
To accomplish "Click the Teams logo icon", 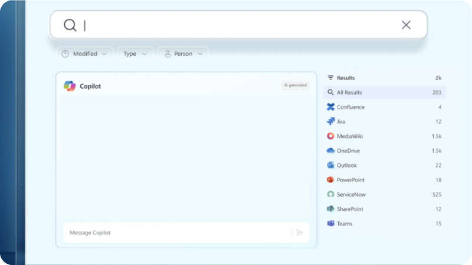I will [x=330, y=223].
